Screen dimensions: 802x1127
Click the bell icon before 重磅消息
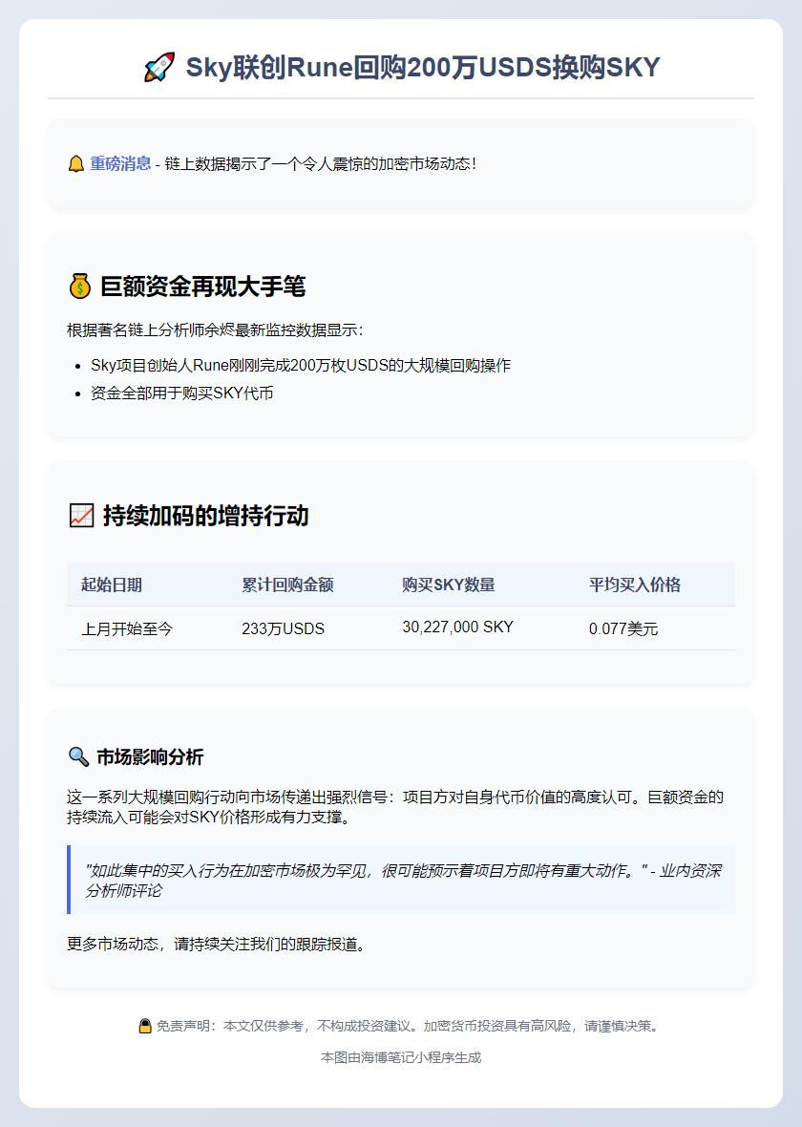click(76, 164)
